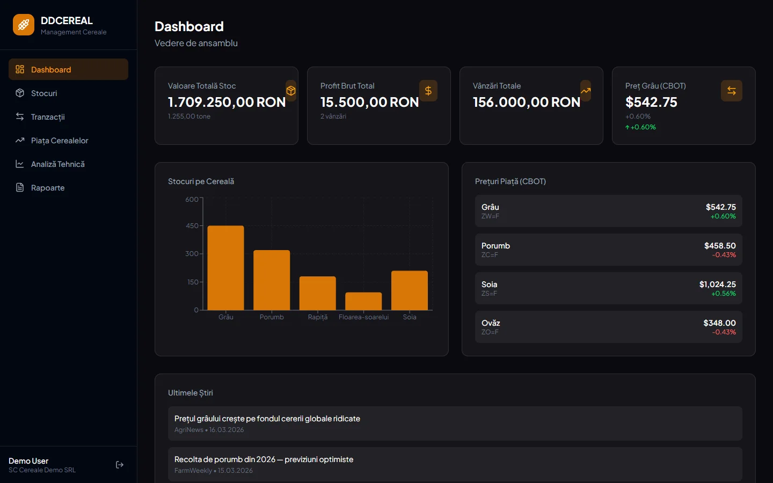Open Piața Cerealelor section
The height and width of the screenshot is (483, 773).
[60, 141]
